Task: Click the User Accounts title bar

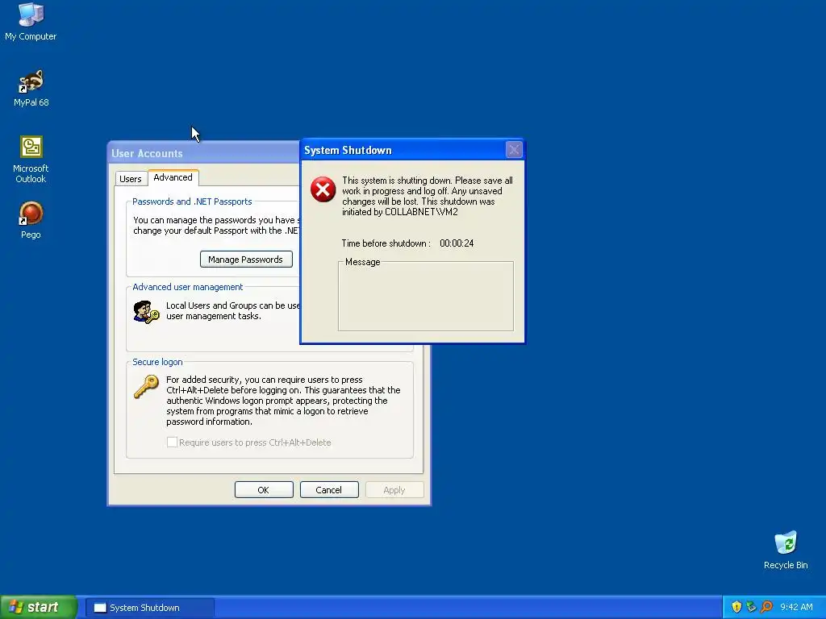Action: point(204,153)
